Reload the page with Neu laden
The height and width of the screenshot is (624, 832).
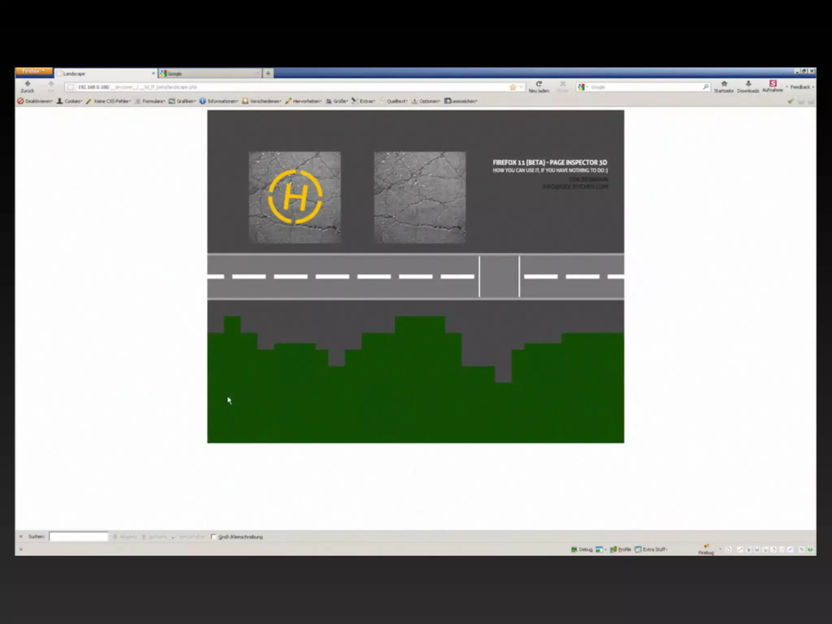tap(539, 87)
